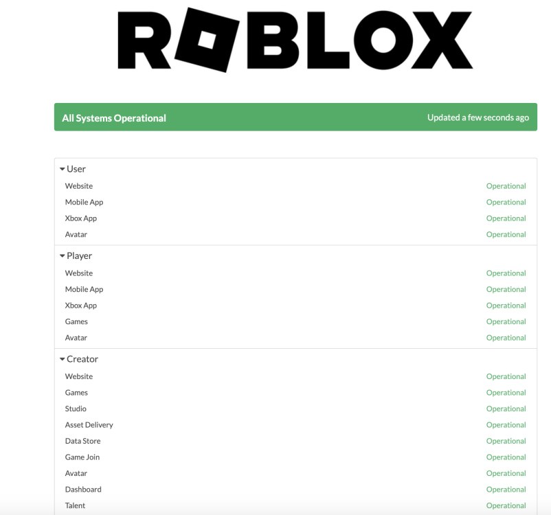Click Game Join operational status
Screen dimensions: 551x515
(x=506, y=457)
